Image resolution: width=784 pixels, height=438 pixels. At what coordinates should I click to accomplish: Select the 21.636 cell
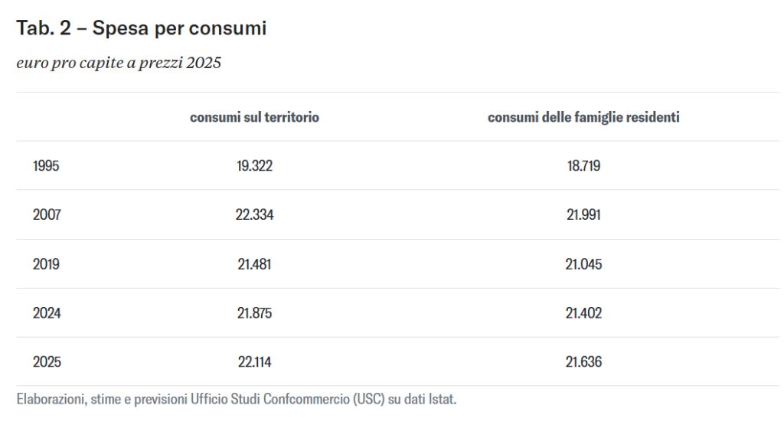pyautogui.click(x=583, y=362)
